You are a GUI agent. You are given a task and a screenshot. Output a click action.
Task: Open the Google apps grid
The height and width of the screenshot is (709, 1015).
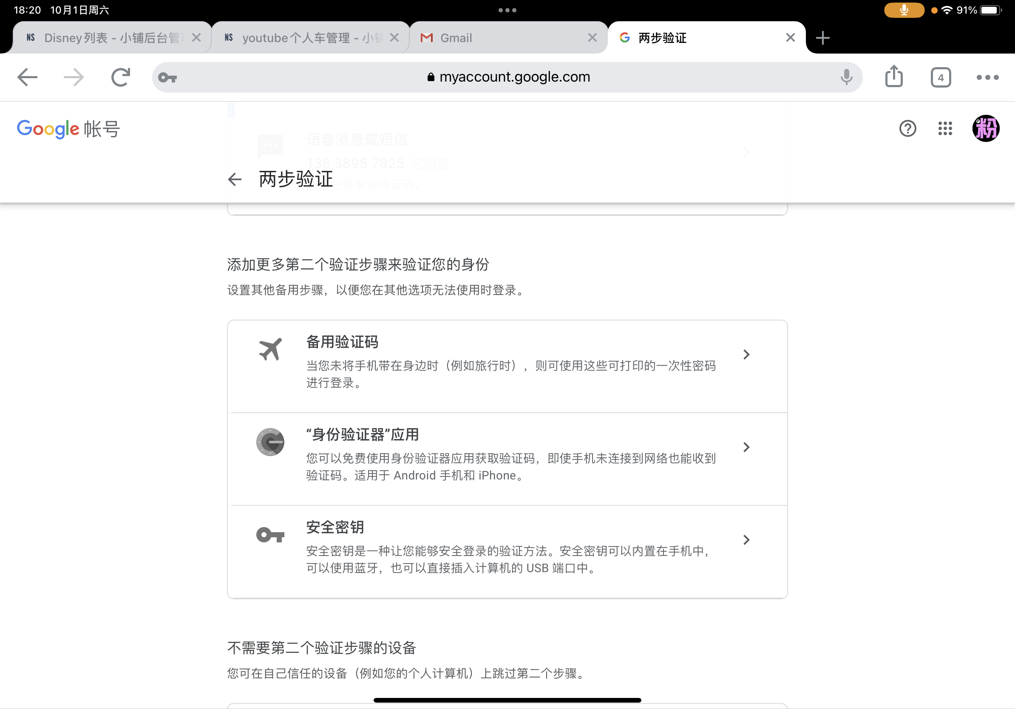(x=945, y=129)
